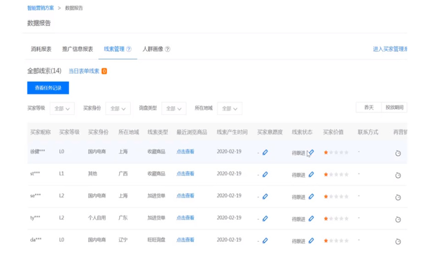
Task: Edit buyer intent for st*** row
Action: (x=265, y=175)
